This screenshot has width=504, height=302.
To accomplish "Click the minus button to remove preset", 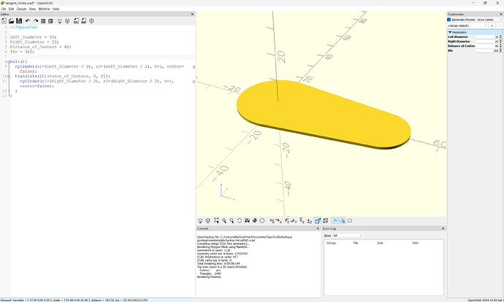I will point(499,26).
